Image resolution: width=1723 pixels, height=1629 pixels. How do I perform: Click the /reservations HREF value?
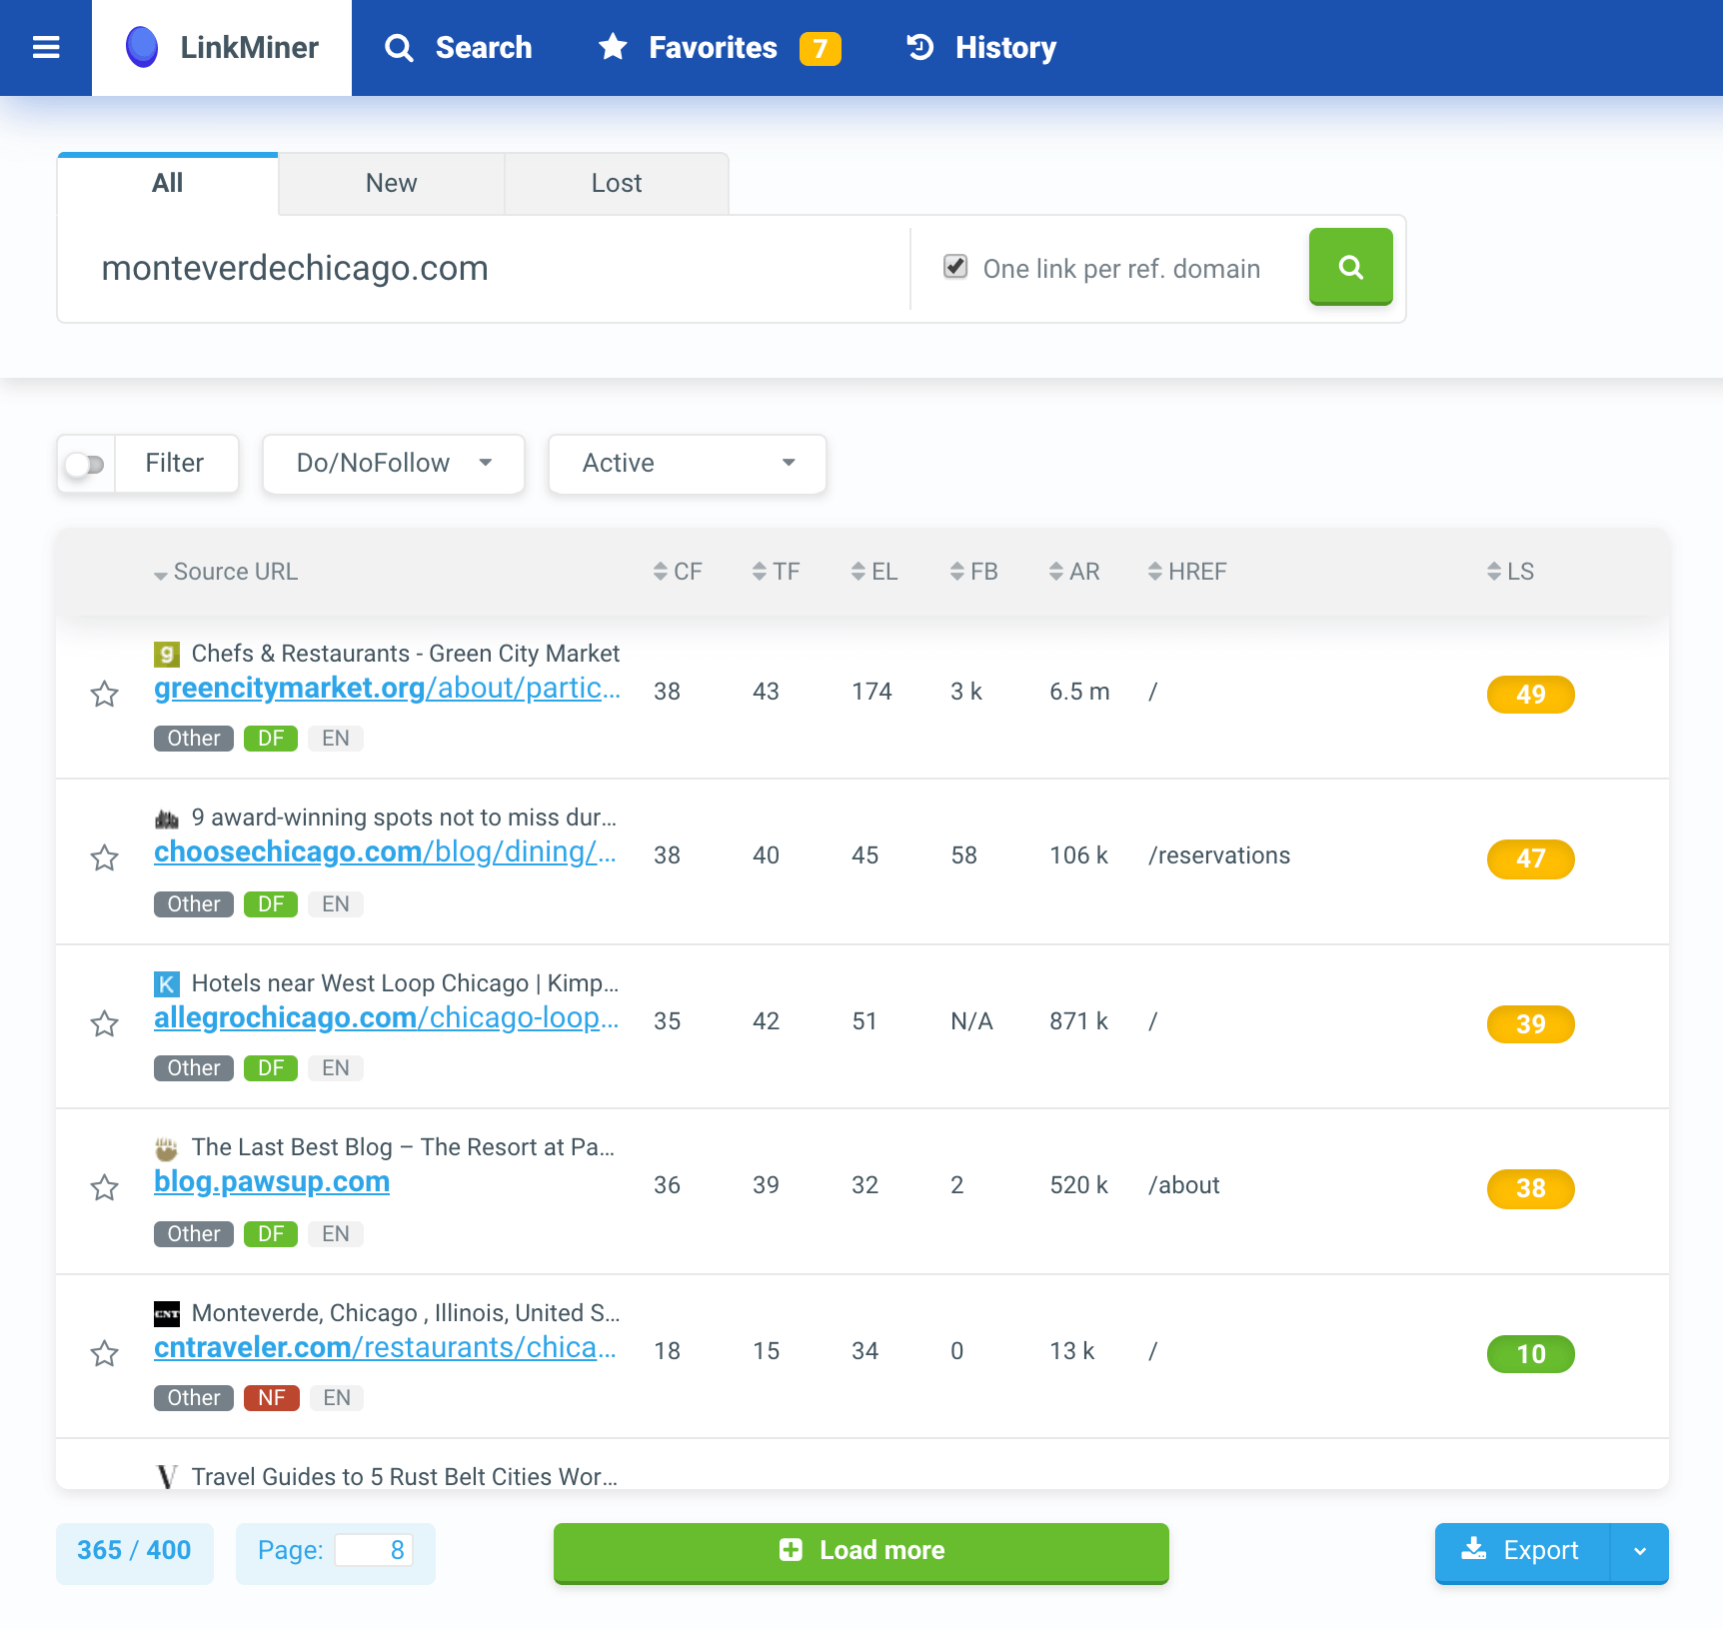1219,855
